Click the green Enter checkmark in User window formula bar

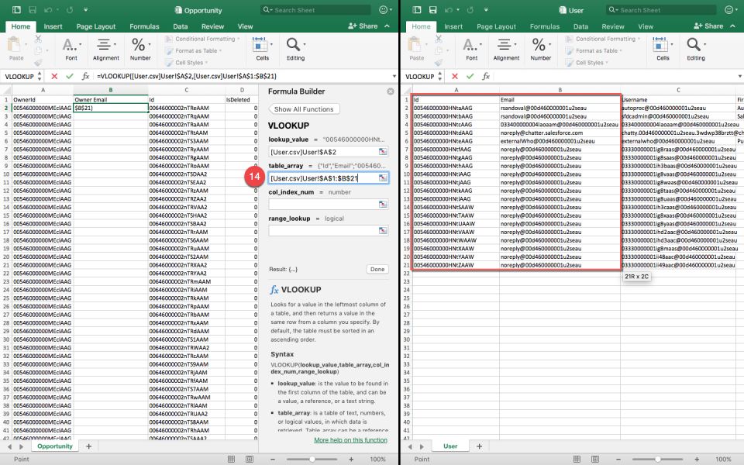pos(470,76)
